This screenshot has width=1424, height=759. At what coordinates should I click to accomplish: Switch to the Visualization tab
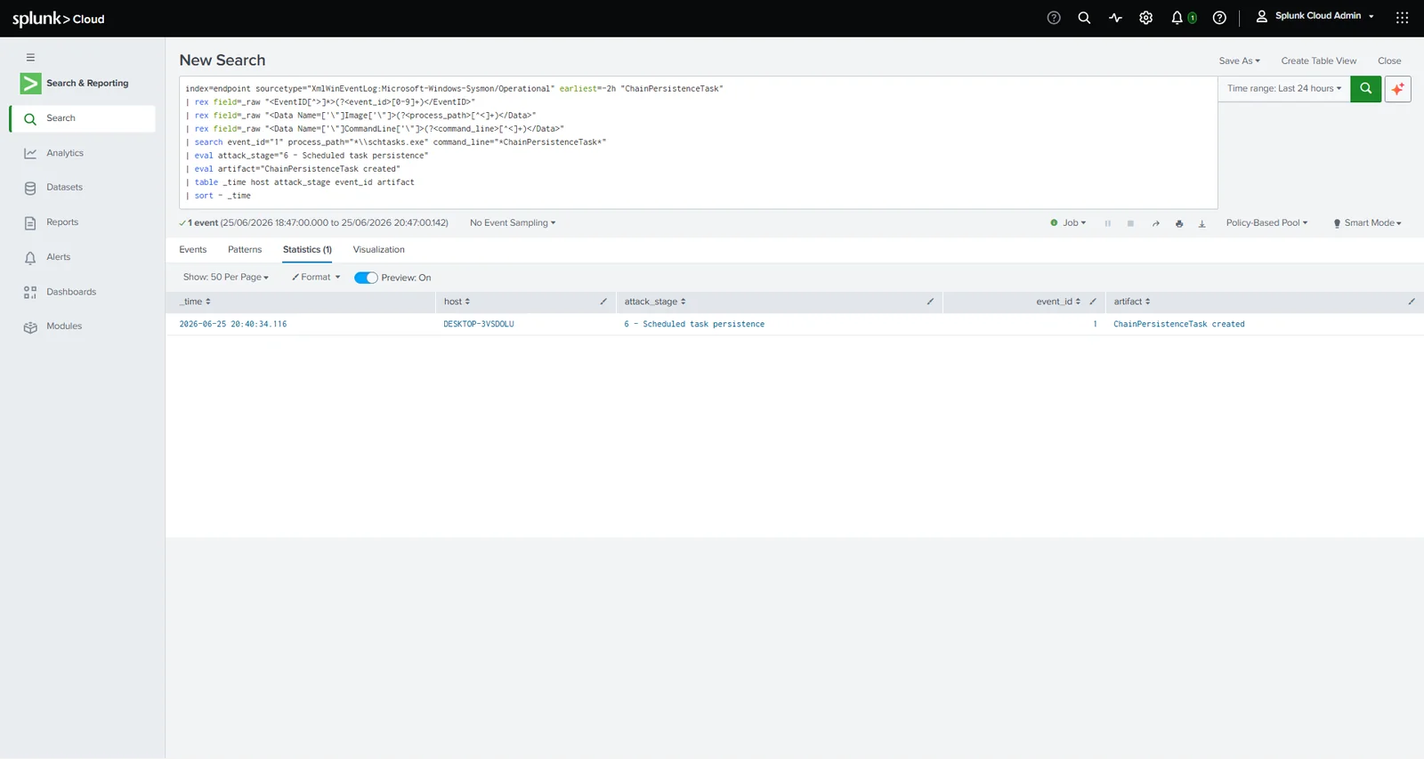(x=379, y=250)
